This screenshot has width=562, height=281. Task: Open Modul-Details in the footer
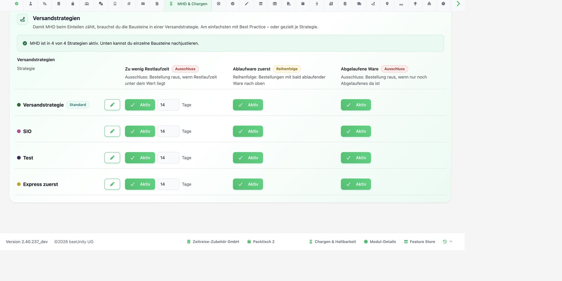380,242
